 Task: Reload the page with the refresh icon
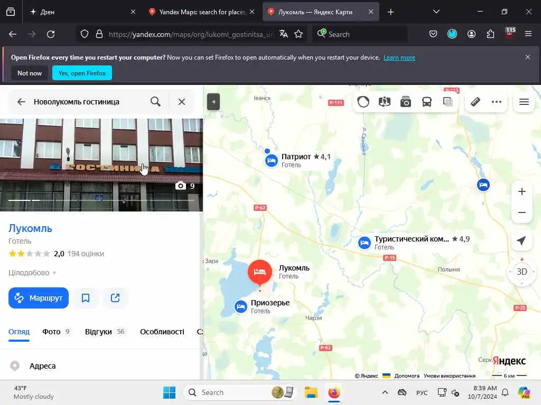coord(51,34)
